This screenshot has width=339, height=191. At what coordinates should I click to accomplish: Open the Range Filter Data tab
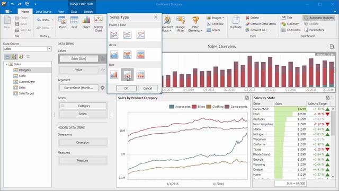(74, 12)
